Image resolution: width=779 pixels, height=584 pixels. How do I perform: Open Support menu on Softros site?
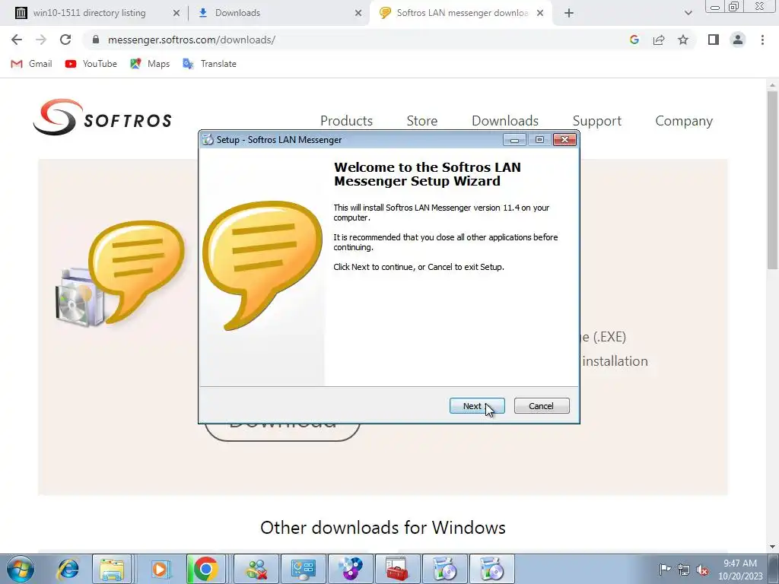click(596, 121)
